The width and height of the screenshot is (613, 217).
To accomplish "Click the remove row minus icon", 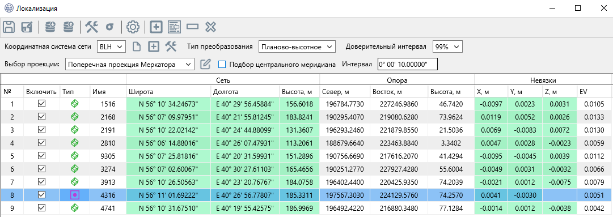I will [x=192, y=27].
